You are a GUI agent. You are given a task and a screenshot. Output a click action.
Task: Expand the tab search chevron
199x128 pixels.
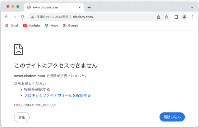click(192, 7)
